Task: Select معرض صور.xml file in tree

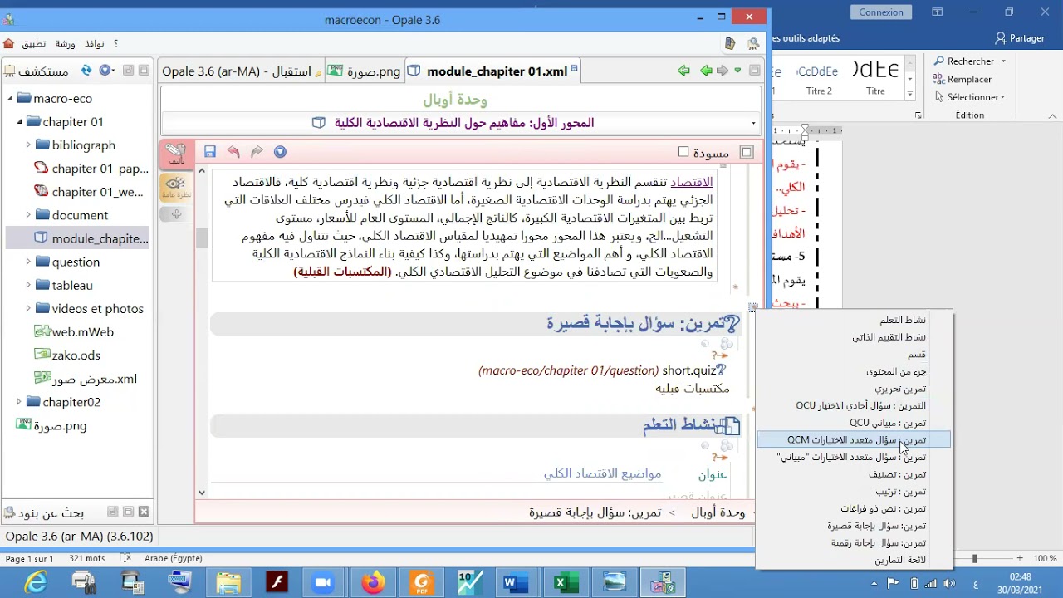Action: tap(86, 379)
